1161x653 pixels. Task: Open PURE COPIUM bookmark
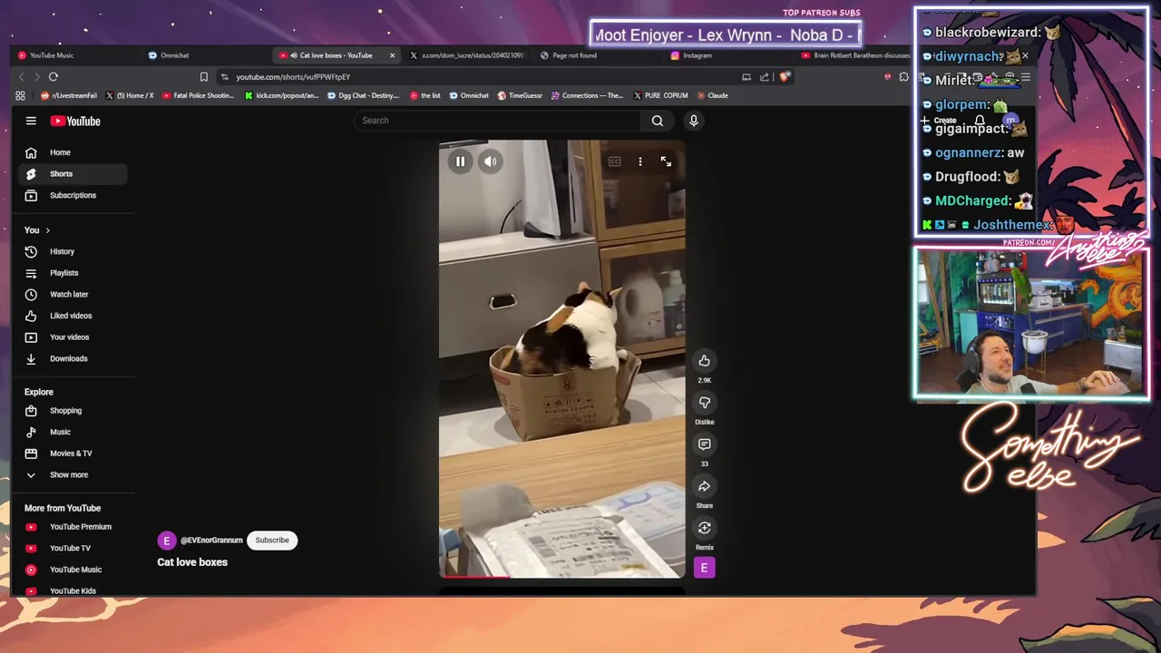[660, 95]
